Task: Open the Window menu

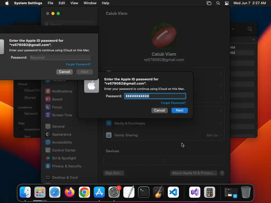Action: [x=90, y=3]
